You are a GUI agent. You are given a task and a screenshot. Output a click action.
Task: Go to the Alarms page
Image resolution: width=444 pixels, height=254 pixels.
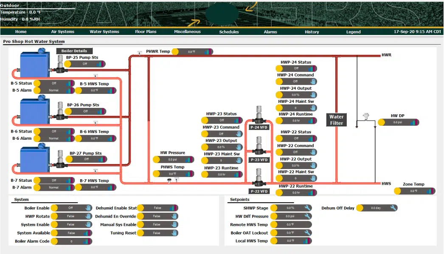click(270, 32)
